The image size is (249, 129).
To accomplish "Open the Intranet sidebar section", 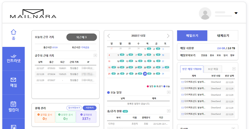I will coord(13,59).
